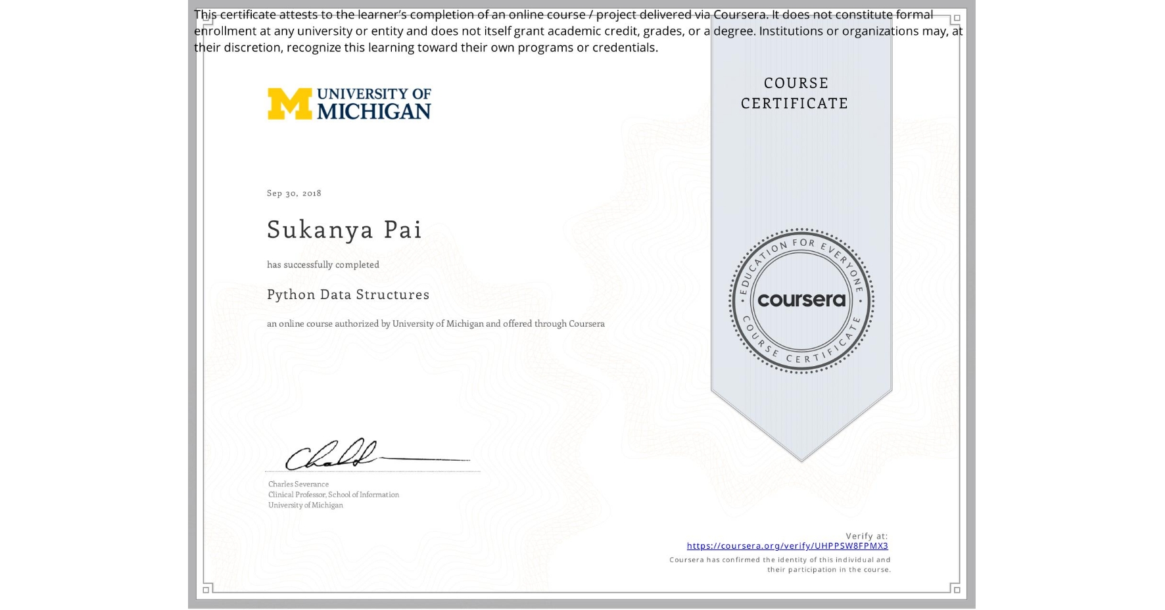
Task: Click the date 'Sep 30, 2018'
Action: coord(294,193)
